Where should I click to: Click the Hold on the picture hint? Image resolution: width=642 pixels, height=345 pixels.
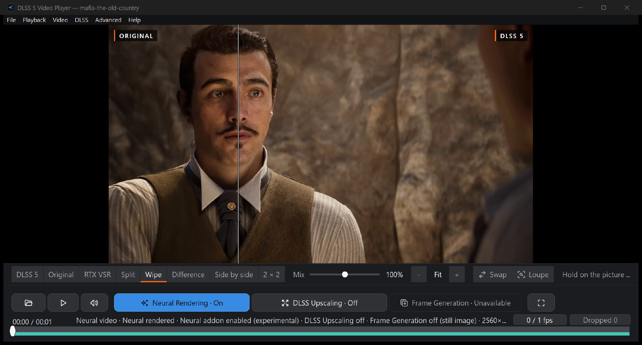click(x=596, y=275)
